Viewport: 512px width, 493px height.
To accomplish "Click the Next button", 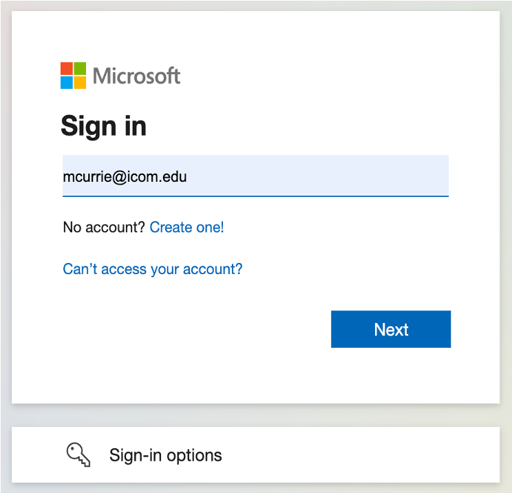I will [x=391, y=329].
